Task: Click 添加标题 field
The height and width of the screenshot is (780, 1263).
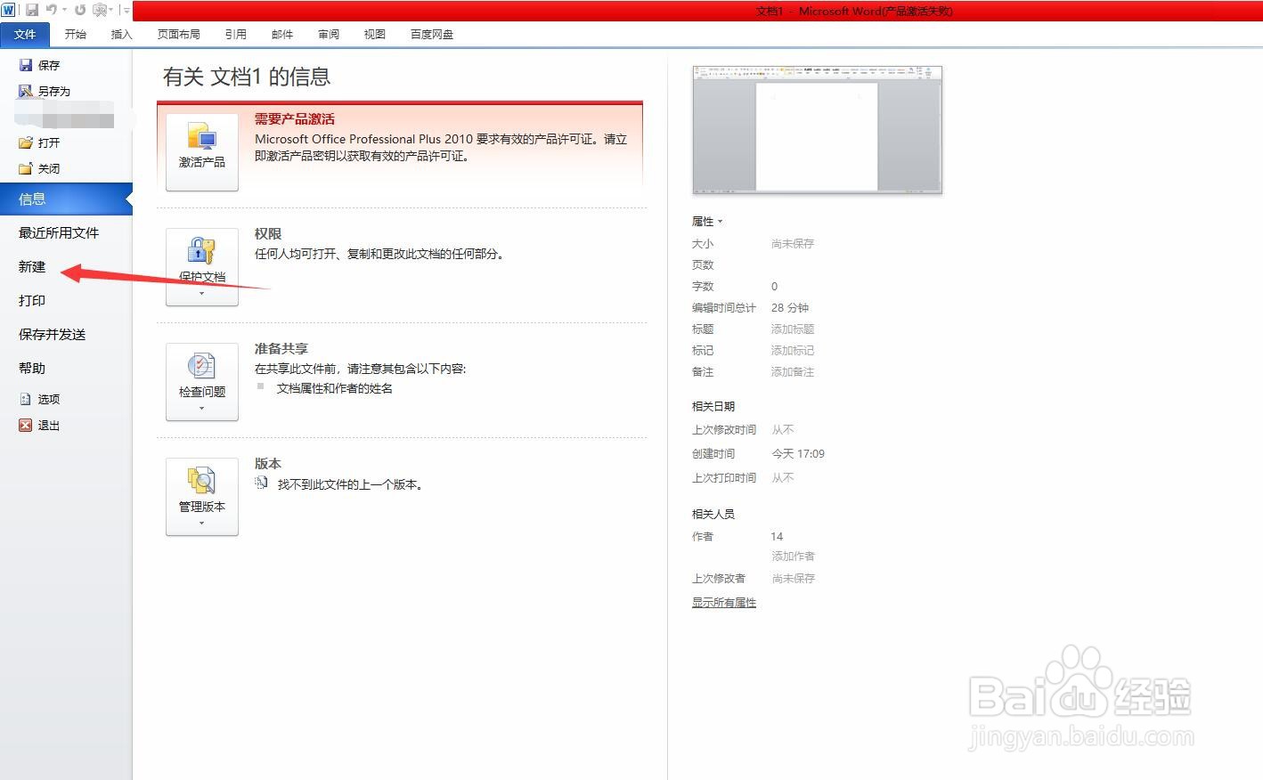Action: click(x=793, y=329)
